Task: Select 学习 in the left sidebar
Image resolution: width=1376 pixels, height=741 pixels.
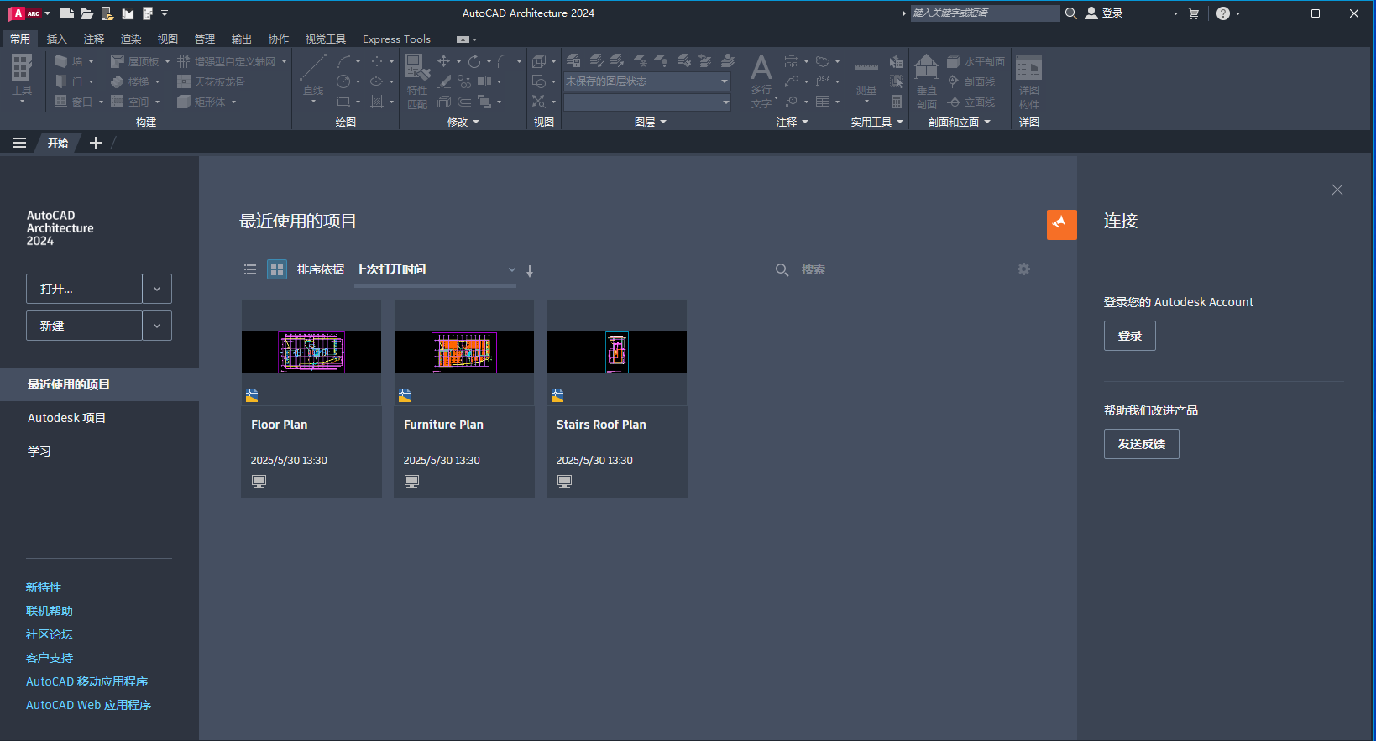Action: point(39,451)
